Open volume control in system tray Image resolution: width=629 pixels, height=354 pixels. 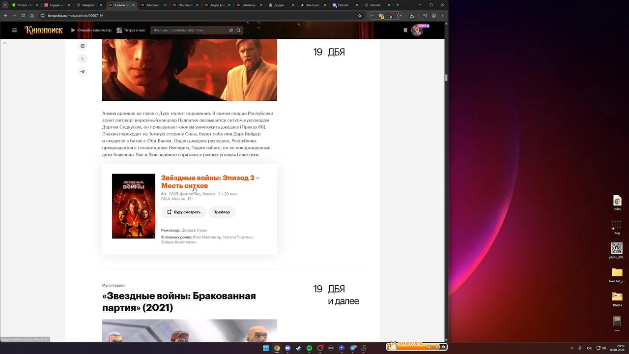coord(604,348)
